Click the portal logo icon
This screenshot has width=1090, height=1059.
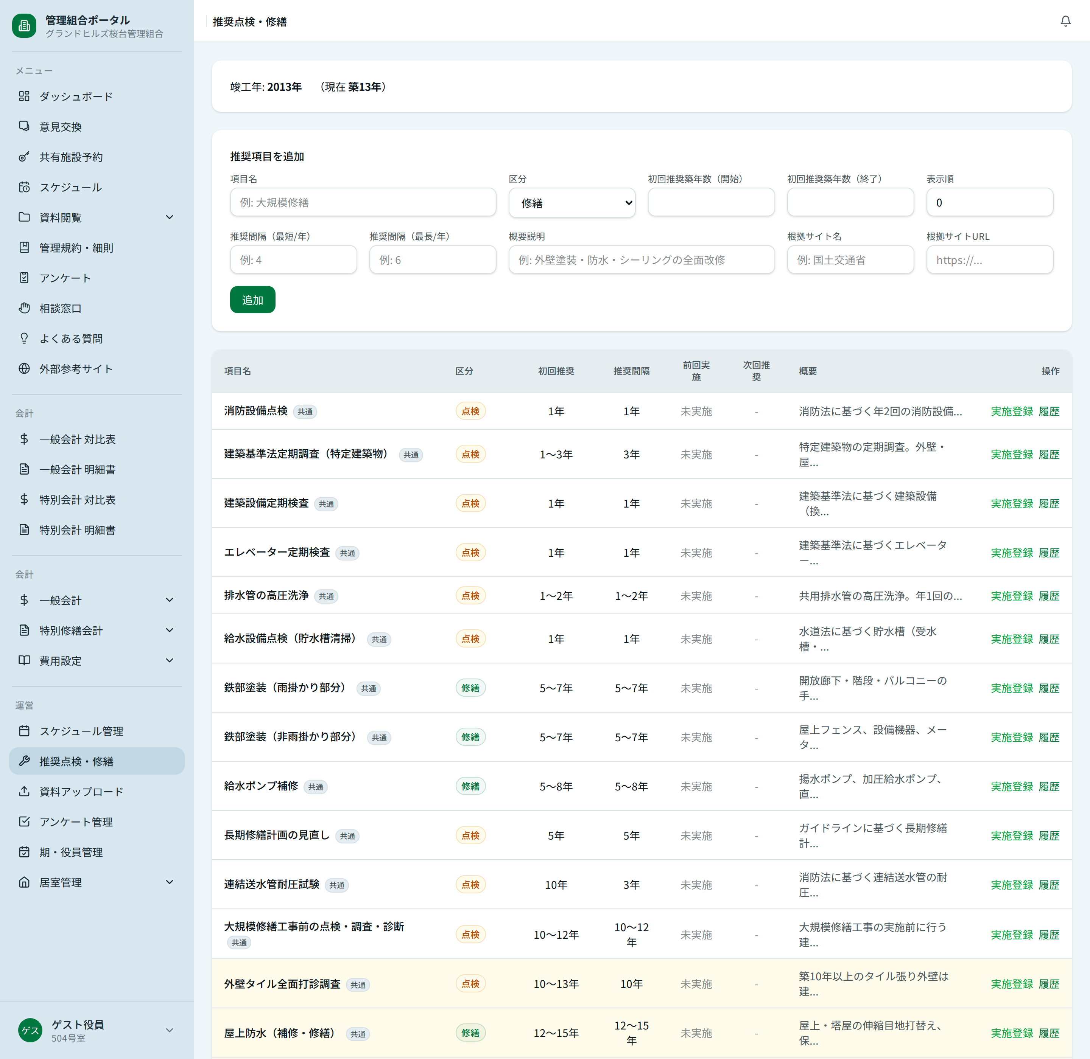pos(24,26)
